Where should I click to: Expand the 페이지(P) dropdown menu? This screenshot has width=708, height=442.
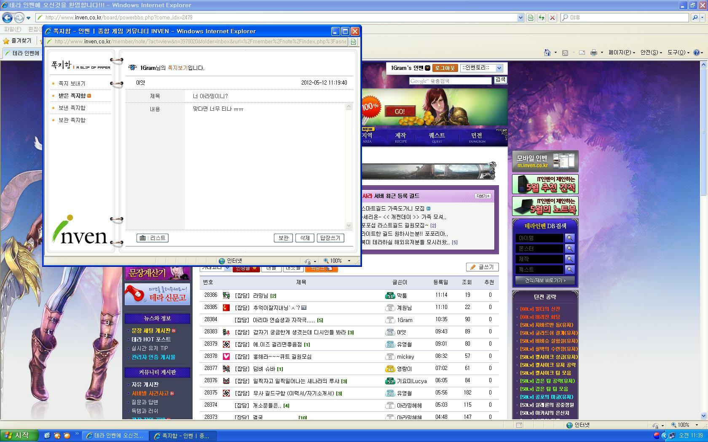click(622, 53)
